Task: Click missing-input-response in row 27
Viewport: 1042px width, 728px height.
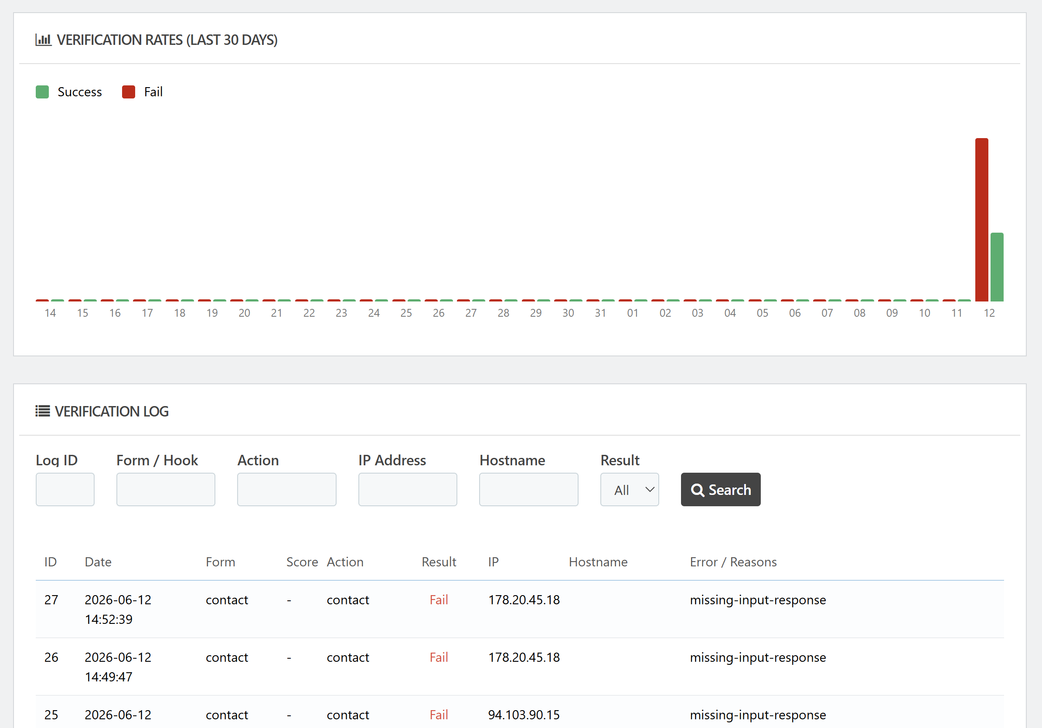Action: [758, 599]
